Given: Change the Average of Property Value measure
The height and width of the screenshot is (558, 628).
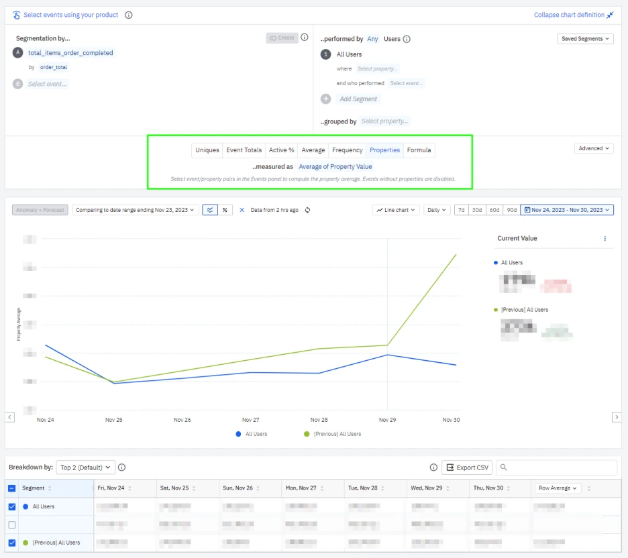Looking at the screenshot, I should coord(335,166).
